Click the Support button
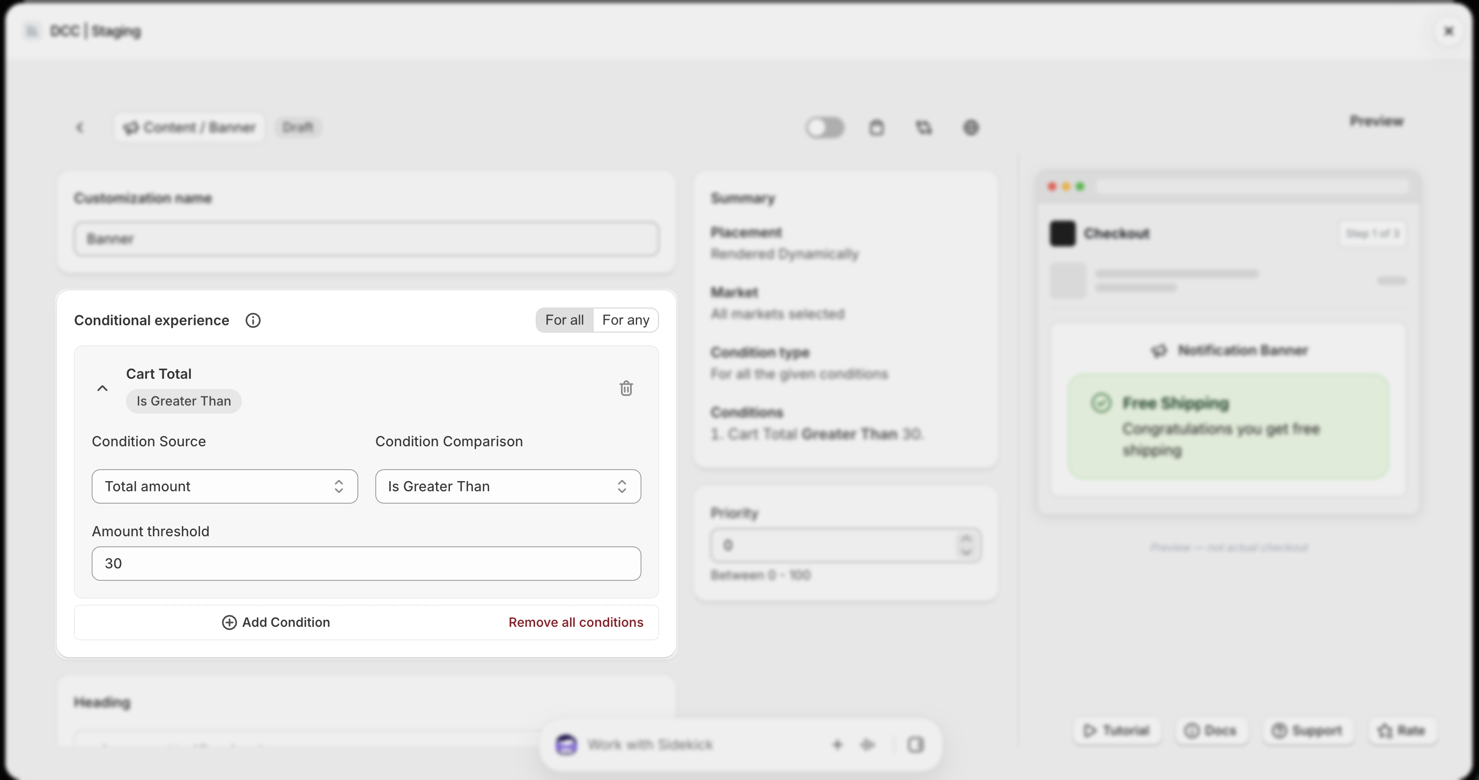The width and height of the screenshot is (1479, 780). 1308,731
